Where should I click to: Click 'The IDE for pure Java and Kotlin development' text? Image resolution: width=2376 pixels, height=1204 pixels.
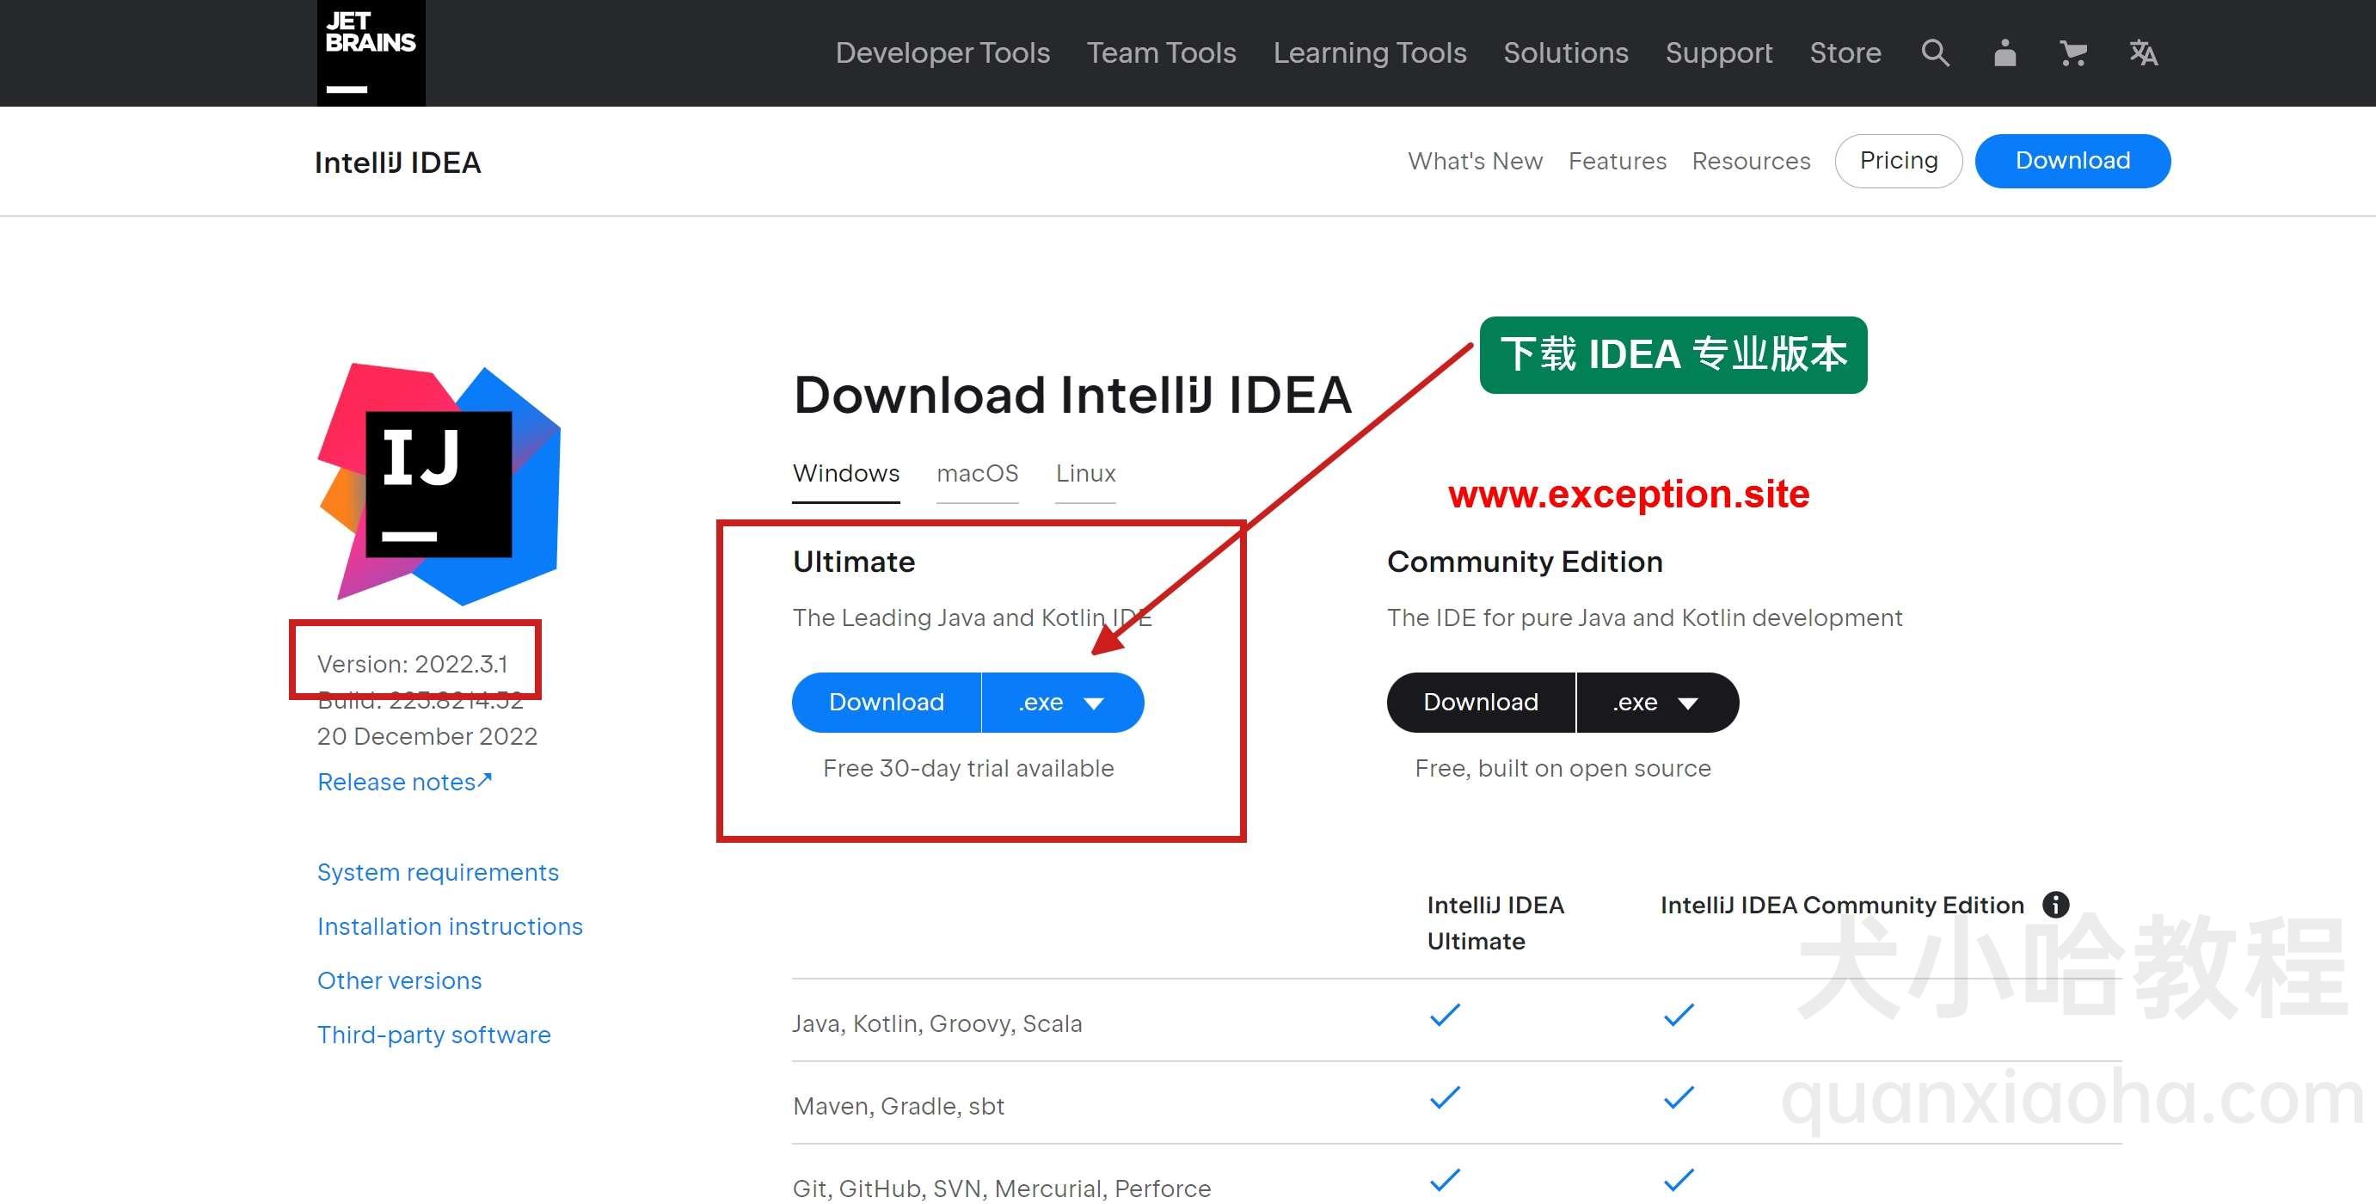coord(1644,618)
